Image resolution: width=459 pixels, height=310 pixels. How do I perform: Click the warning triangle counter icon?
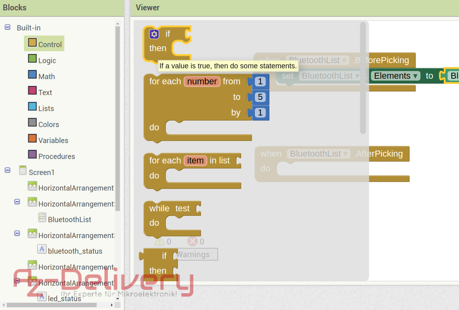159,242
